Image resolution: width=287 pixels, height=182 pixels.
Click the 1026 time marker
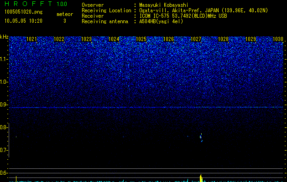(168, 39)
